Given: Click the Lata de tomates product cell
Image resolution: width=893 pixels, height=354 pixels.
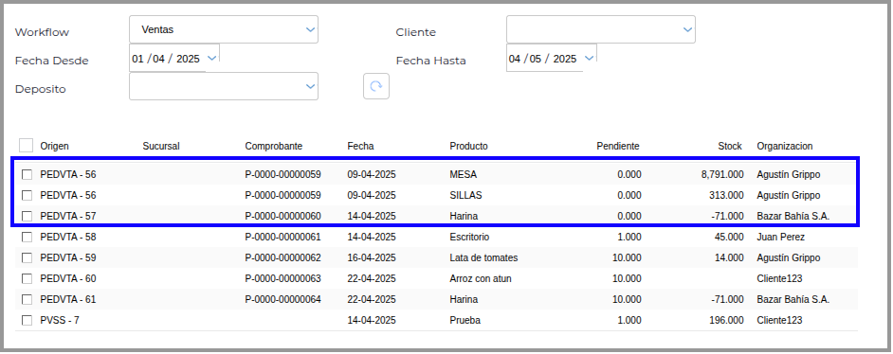Looking at the screenshot, I should pos(483,258).
